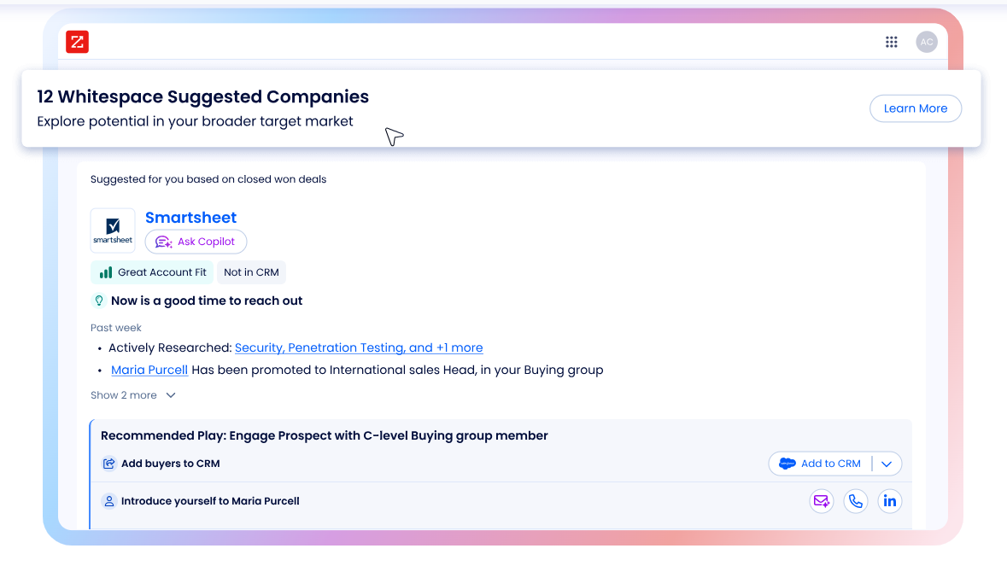Image resolution: width=1007 pixels, height=566 pixels.
Task: Open the apps grid menu icon
Action: 892,42
